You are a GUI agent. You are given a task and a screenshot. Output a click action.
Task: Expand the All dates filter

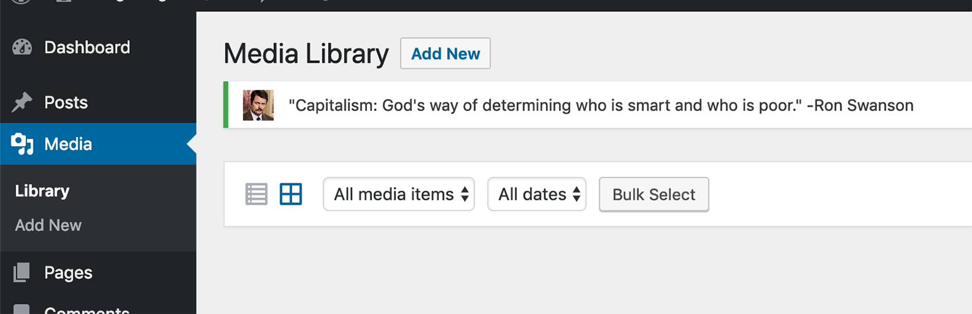pyautogui.click(x=537, y=195)
